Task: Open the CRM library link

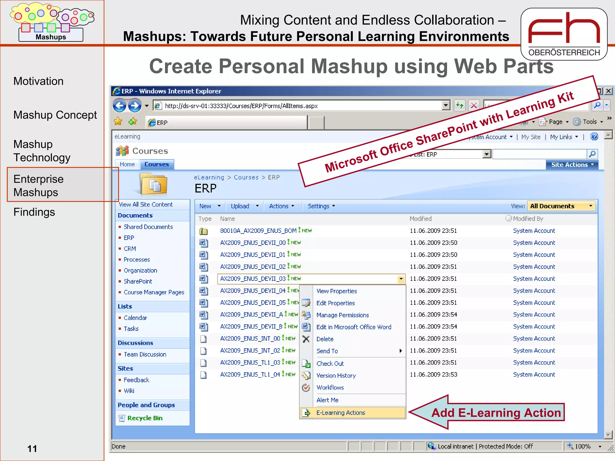Action: pos(130,249)
